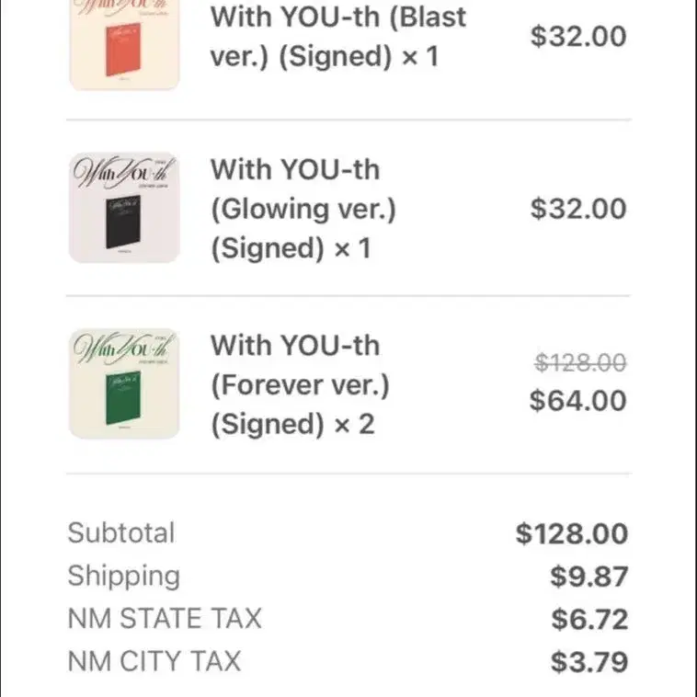Select the With YOU-th (Glowing ver.) product title
The height and width of the screenshot is (697, 697).
click(x=303, y=209)
